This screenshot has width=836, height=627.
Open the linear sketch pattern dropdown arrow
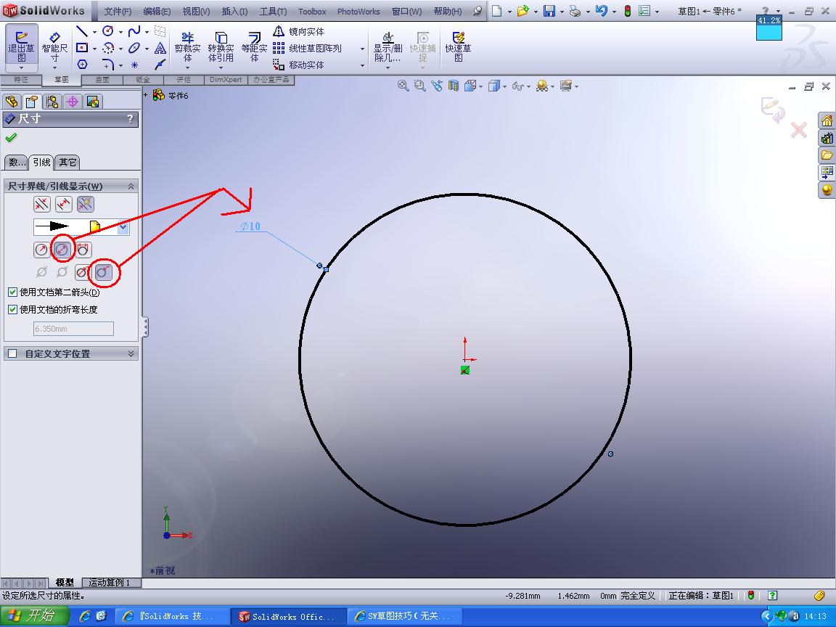362,49
